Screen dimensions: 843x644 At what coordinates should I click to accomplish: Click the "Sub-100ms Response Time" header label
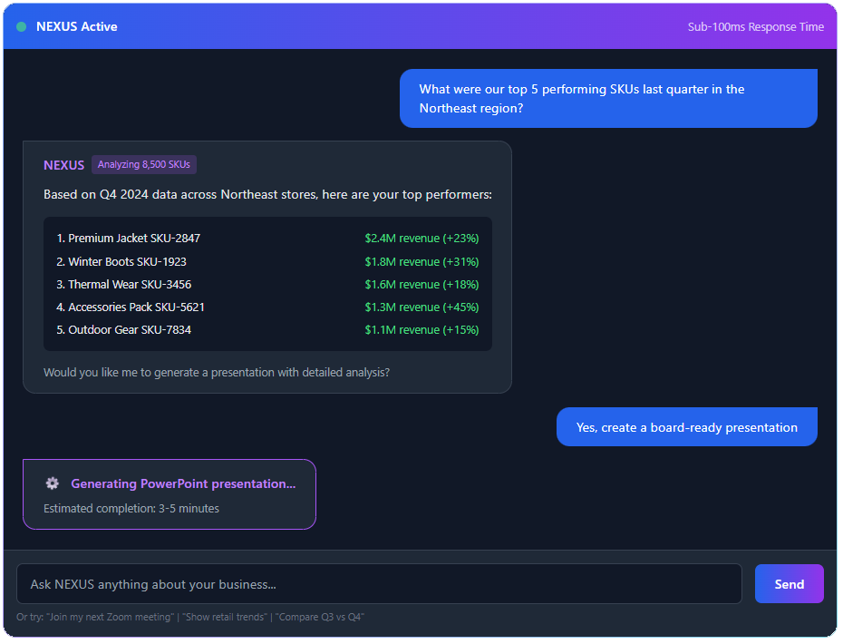tap(755, 27)
